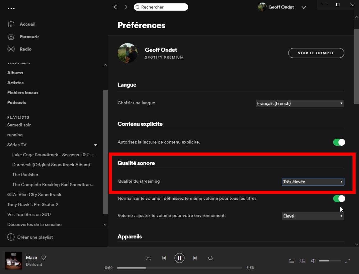Open The Punisher playlist
The width and height of the screenshot is (359, 274).
[25, 175]
